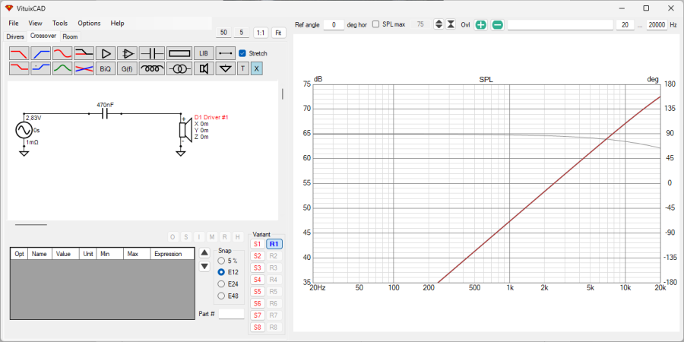Click the 50 zoom button
This screenshot has width=684, height=342.
(223, 32)
